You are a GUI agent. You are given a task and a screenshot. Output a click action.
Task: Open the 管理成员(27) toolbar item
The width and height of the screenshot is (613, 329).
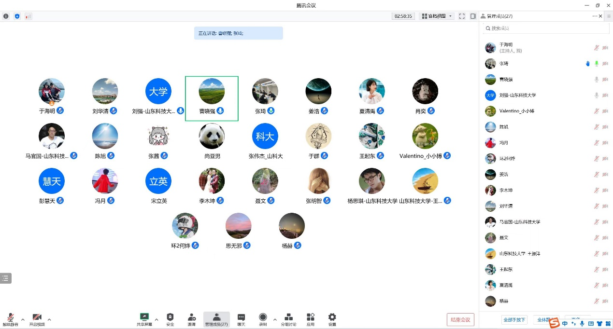(216, 318)
